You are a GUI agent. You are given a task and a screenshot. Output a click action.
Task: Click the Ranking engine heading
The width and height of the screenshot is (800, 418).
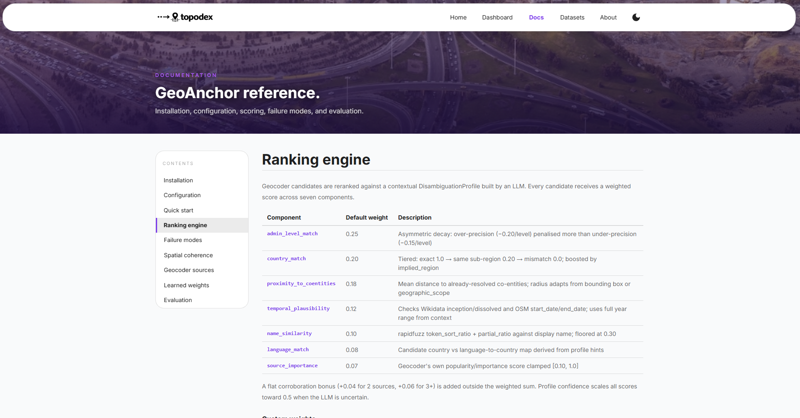pos(316,159)
